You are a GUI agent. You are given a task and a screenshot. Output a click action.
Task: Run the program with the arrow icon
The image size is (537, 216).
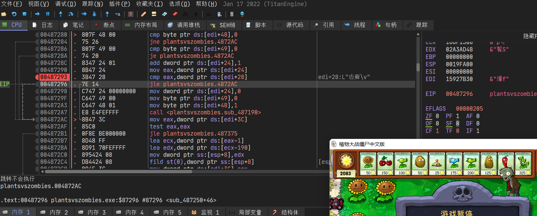(x=37, y=14)
